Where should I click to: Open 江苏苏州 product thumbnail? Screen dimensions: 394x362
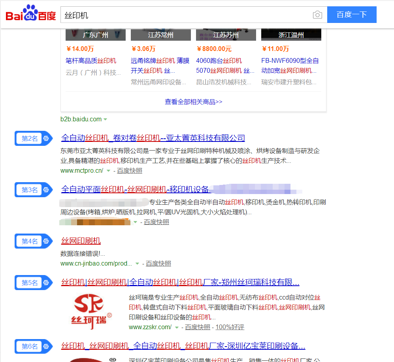coord(226,35)
